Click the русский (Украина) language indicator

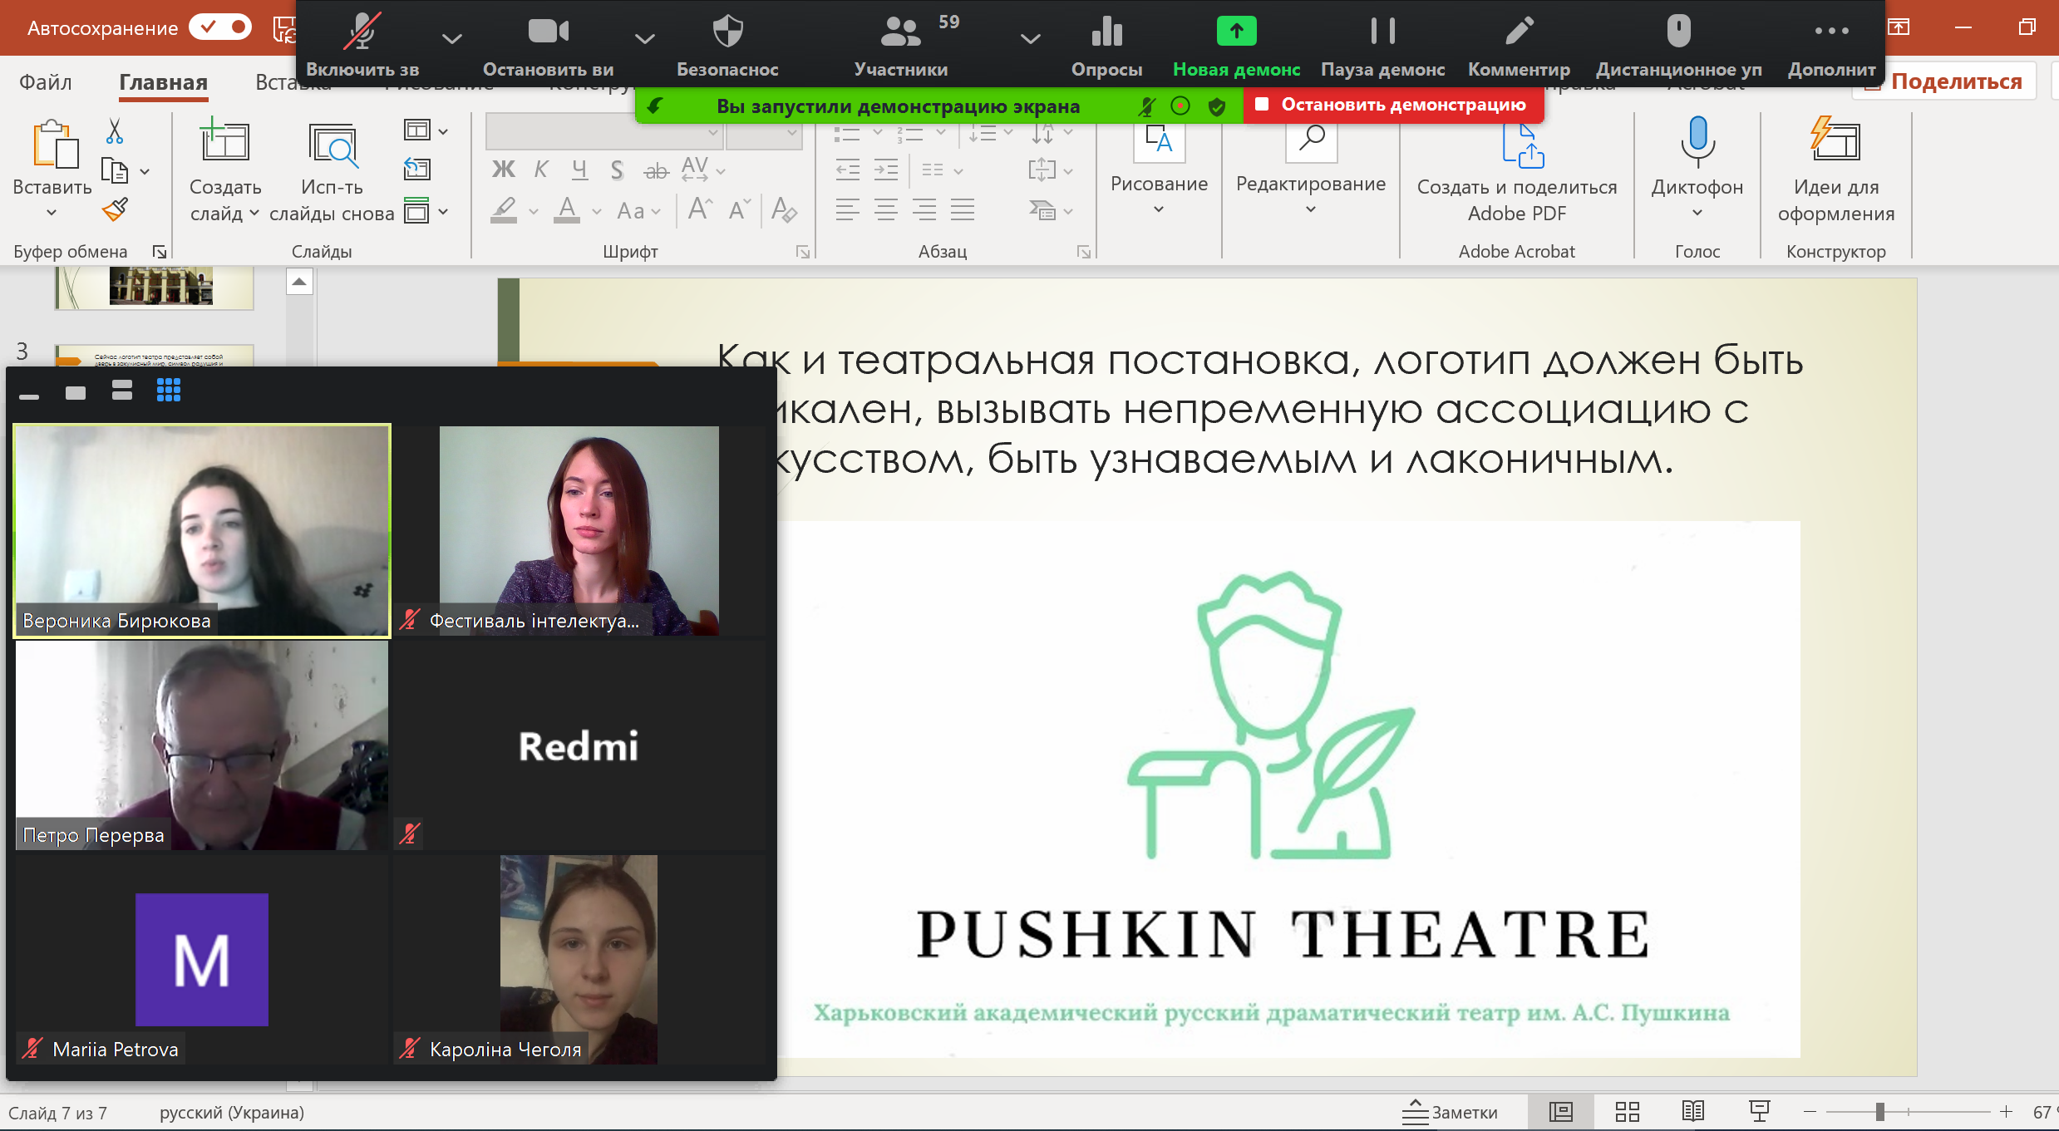232,1113
